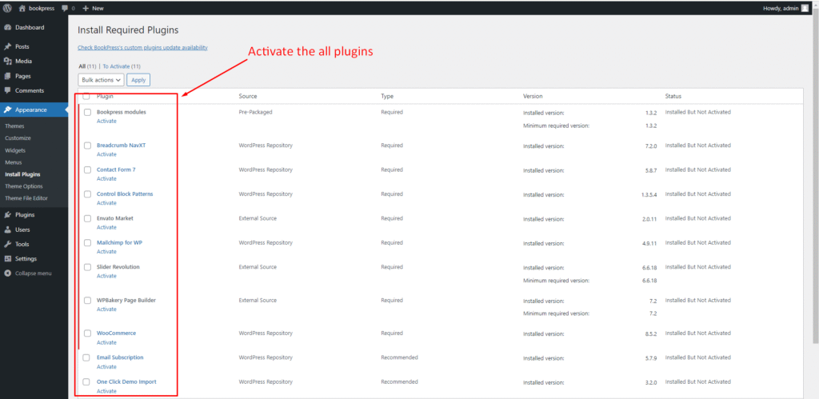The image size is (819, 399).
Task: Click the Plugin column header
Action: tap(105, 96)
